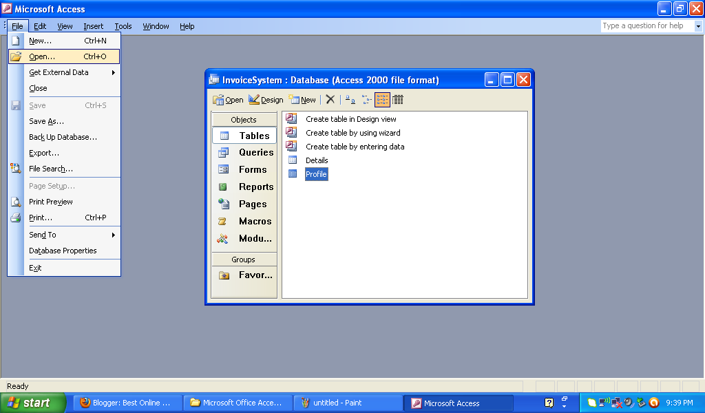The image size is (705, 413).
Task: Select the Profile table entry
Action: (x=316, y=174)
